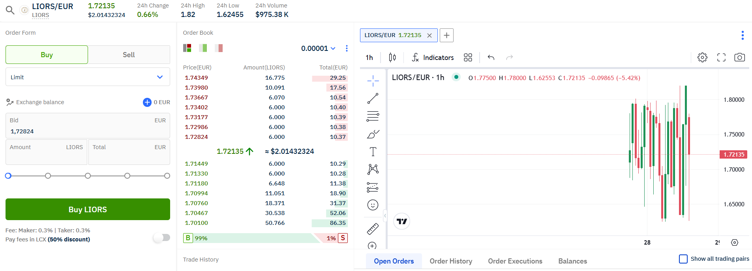Select the ruler measure tool
Viewport: 752px width, 271px height.
(x=373, y=229)
